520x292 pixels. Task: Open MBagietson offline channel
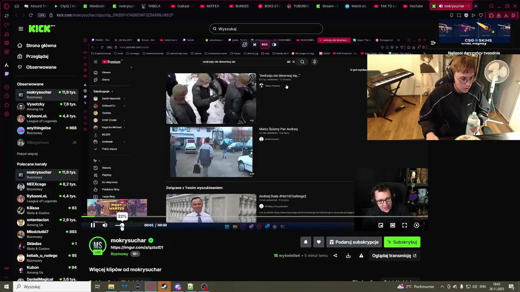pyautogui.click(x=47, y=142)
